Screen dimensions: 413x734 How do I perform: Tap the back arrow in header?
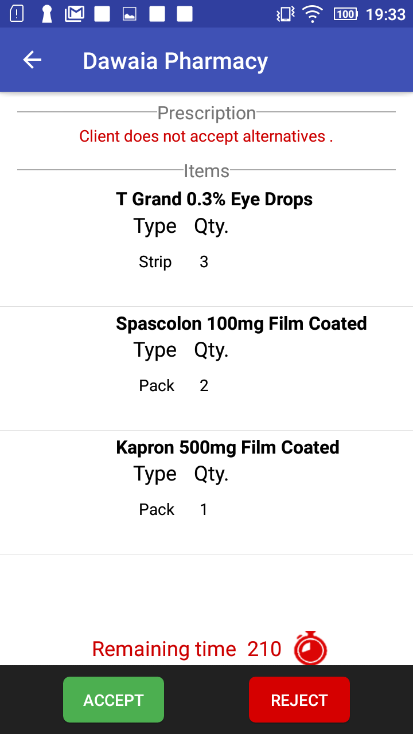pos(32,60)
